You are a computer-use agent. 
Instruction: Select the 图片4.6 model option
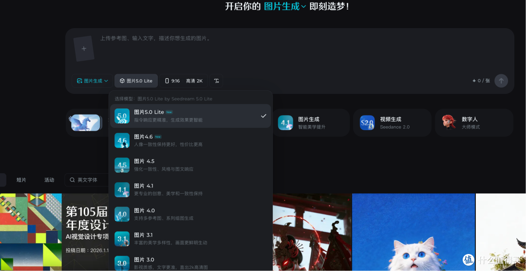click(190, 140)
